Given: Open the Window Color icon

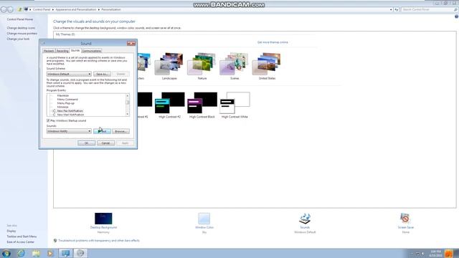Looking at the screenshot, I should coord(204,219).
